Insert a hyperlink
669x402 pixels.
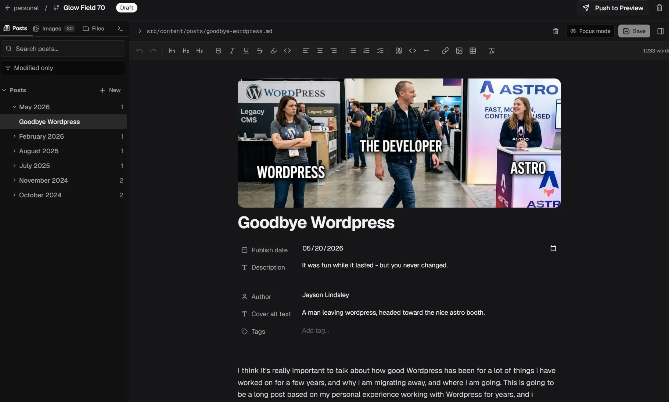[x=445, y=51]
